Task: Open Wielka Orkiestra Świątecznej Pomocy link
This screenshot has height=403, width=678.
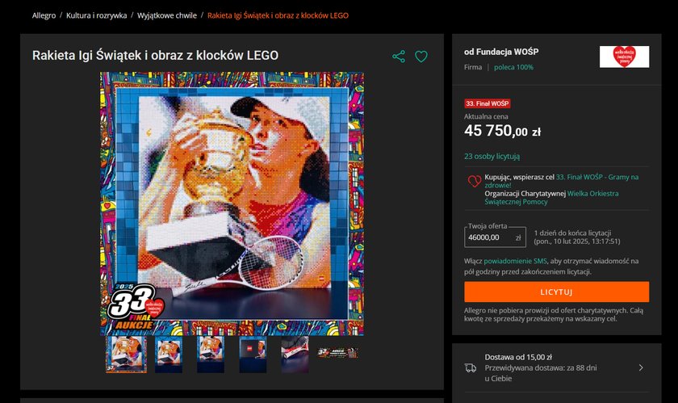Action: (x=552, y=197)
